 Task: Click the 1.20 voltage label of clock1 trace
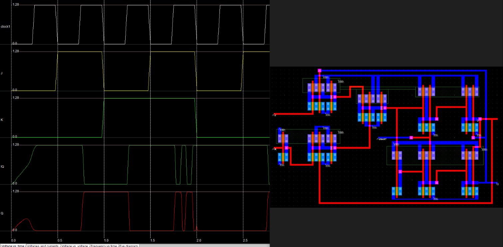coord(15,5)
